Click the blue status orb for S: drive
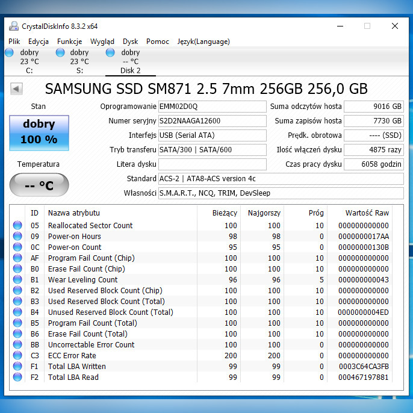 click(60, 52)
